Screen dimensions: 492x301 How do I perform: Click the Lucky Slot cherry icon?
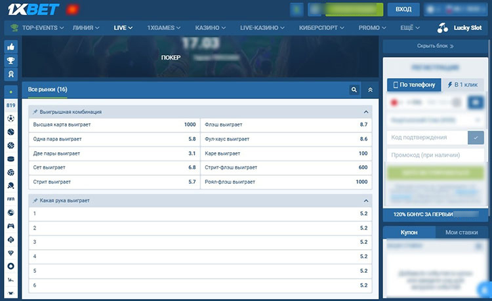[441, 28]
